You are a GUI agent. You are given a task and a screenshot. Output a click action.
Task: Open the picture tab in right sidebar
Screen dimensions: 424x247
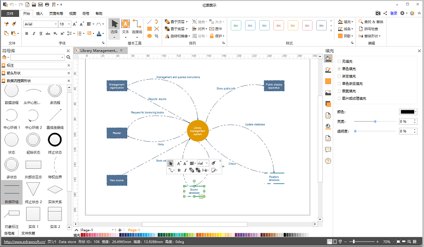point(328,93)
